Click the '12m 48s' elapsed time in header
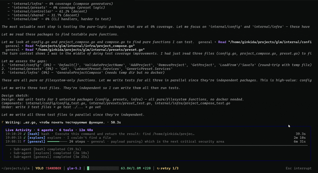 tap(86, 130)
